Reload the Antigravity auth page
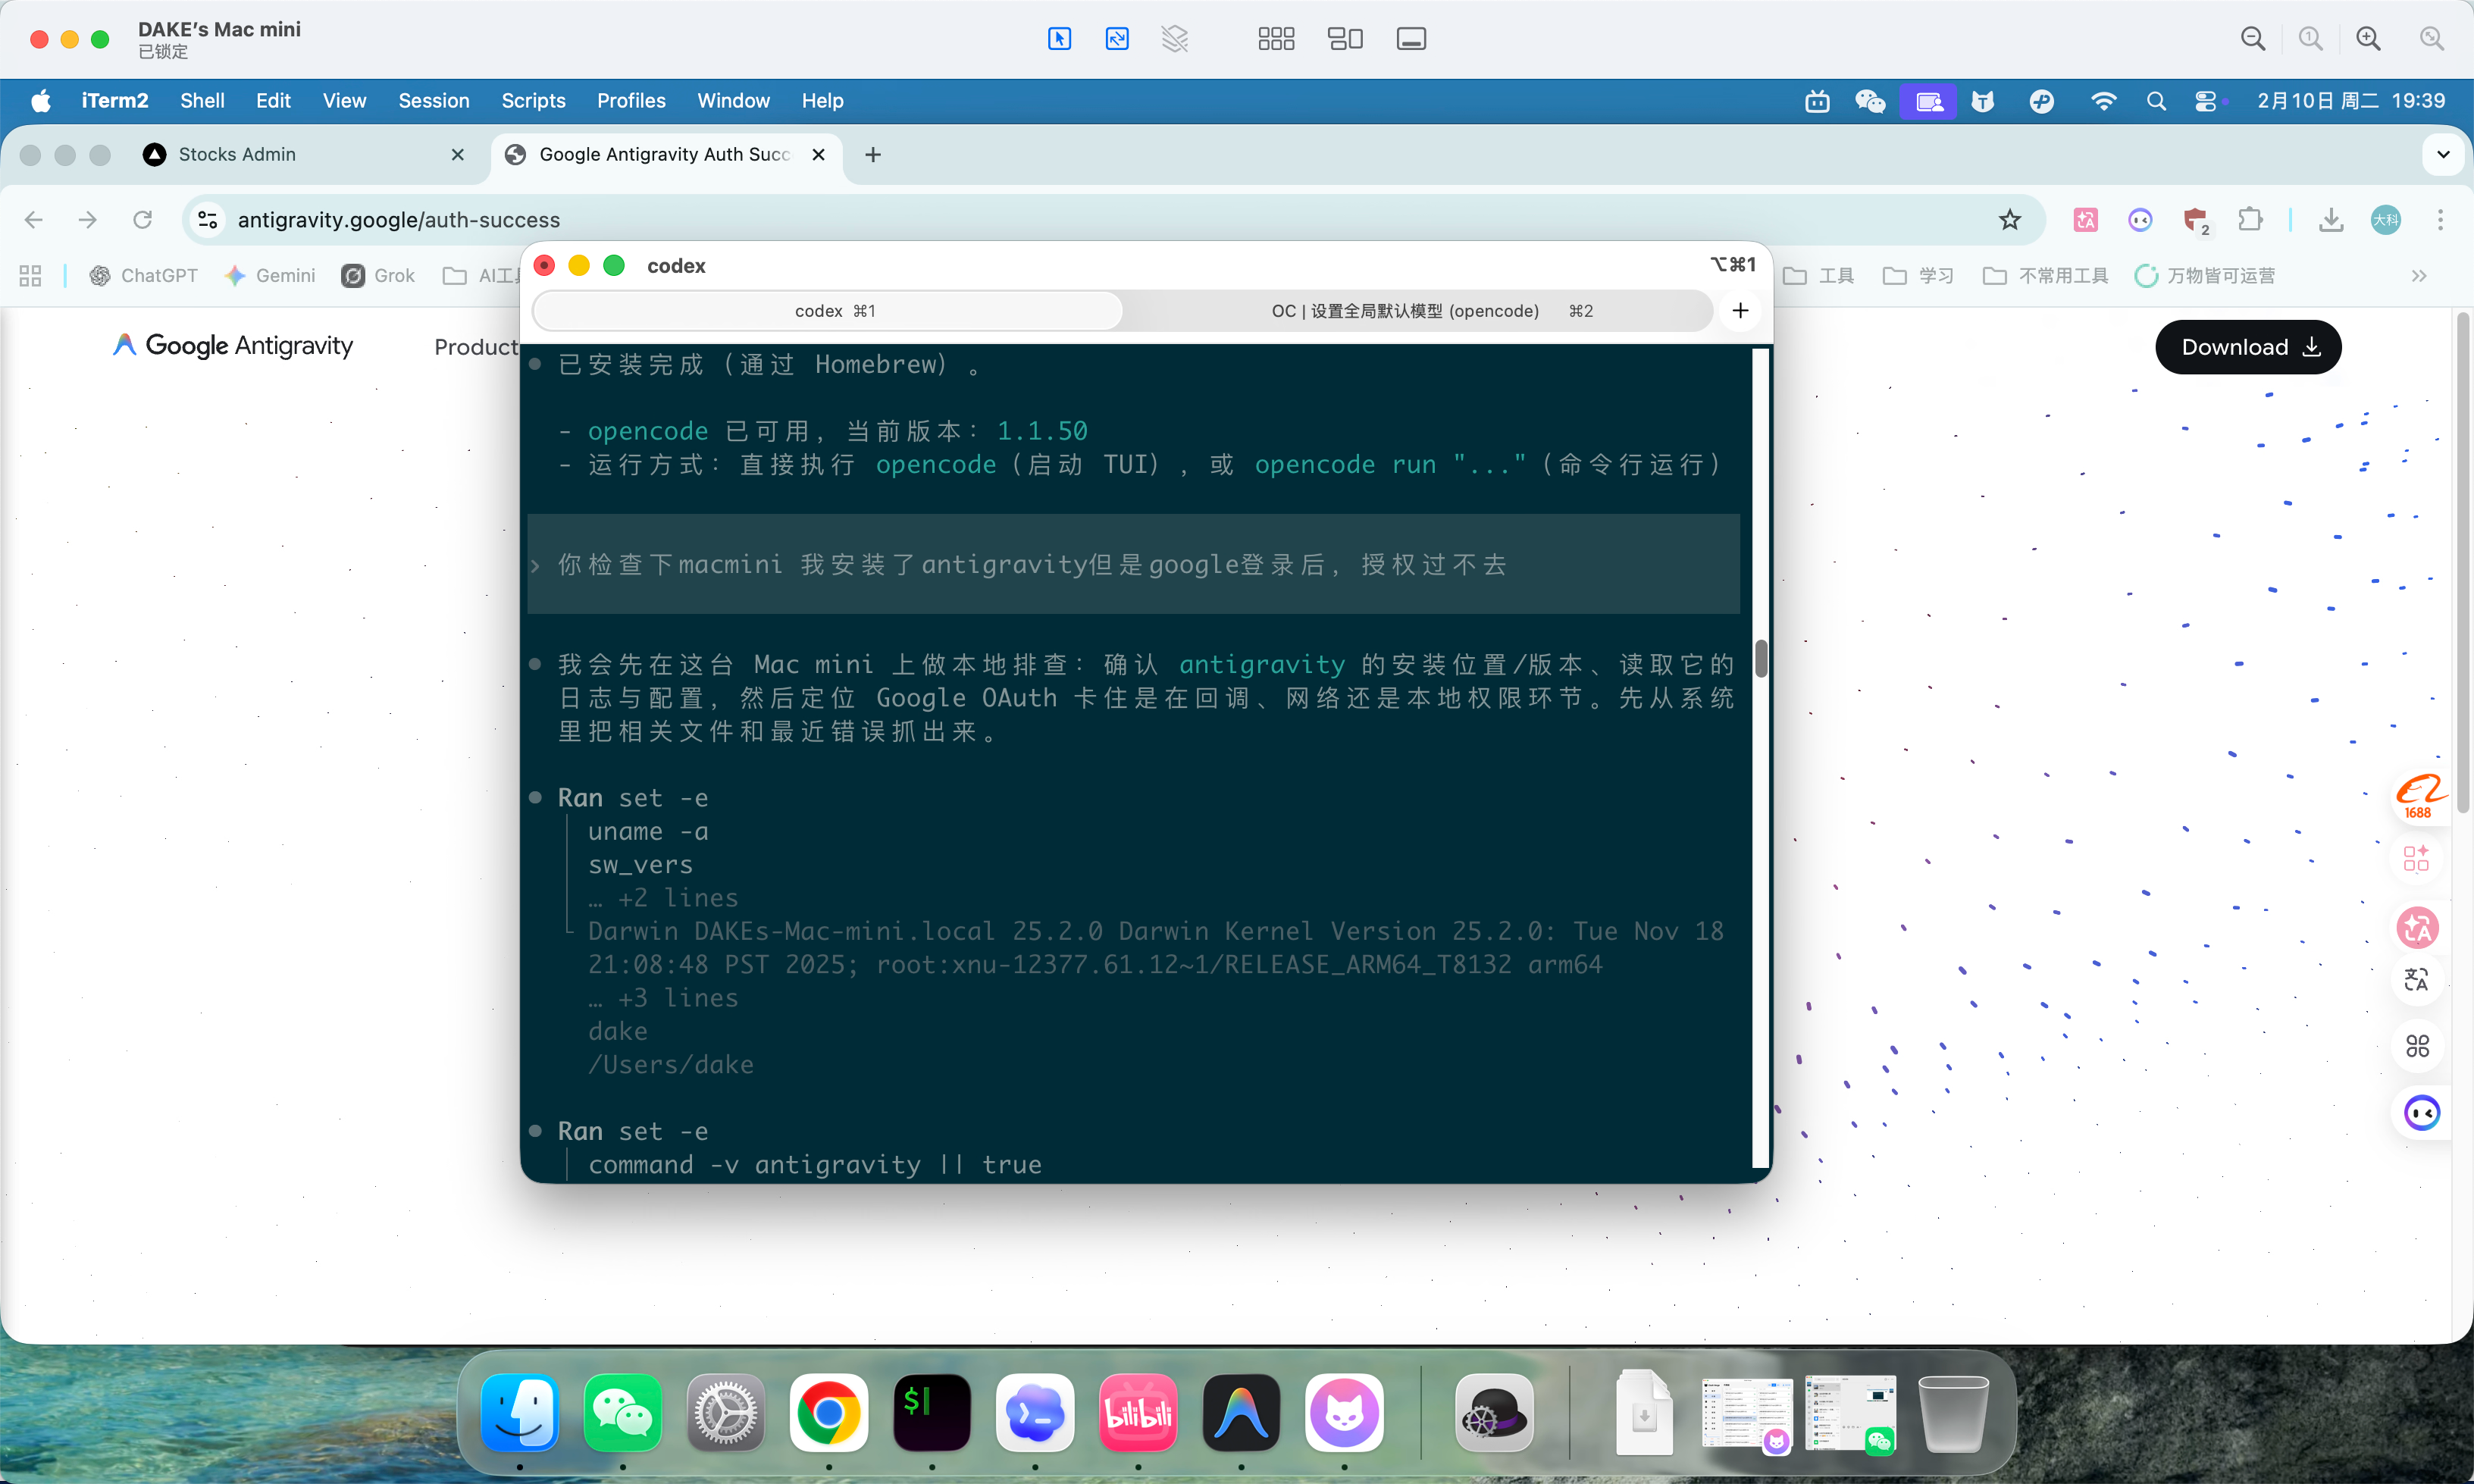Viewport: 2474px width, 1484px height. 143,220
